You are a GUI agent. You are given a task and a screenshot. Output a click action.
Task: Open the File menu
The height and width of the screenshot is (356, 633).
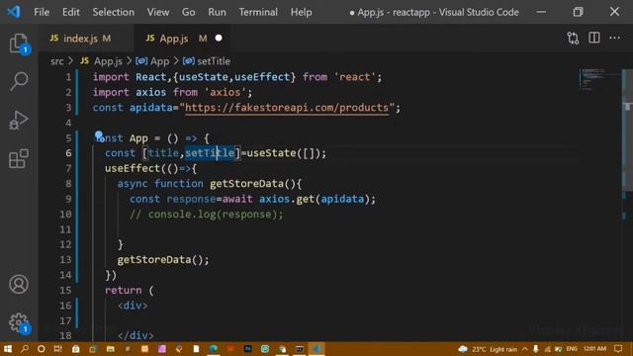click(x=42, y=12)
